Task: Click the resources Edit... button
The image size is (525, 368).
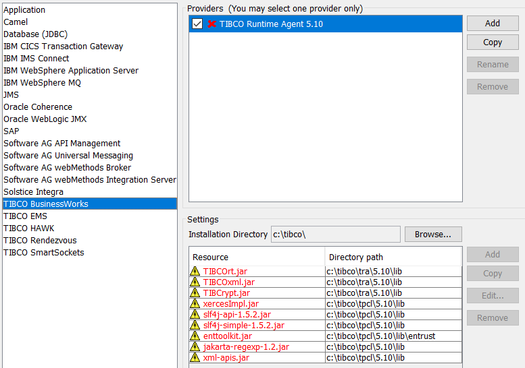Action: point(493,295)
